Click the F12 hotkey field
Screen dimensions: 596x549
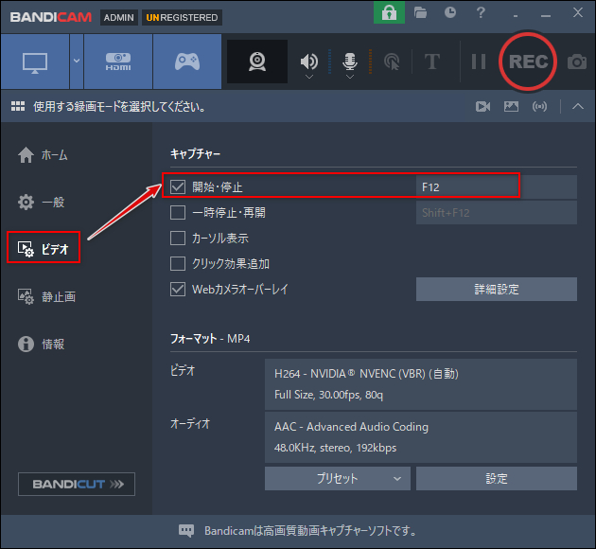coord(497,187)
